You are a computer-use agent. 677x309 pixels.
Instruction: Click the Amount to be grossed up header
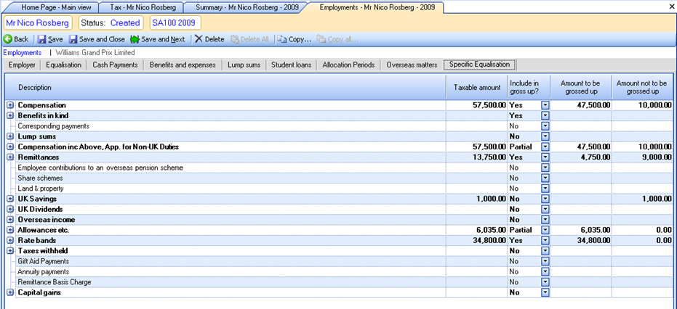pos(581,88)
